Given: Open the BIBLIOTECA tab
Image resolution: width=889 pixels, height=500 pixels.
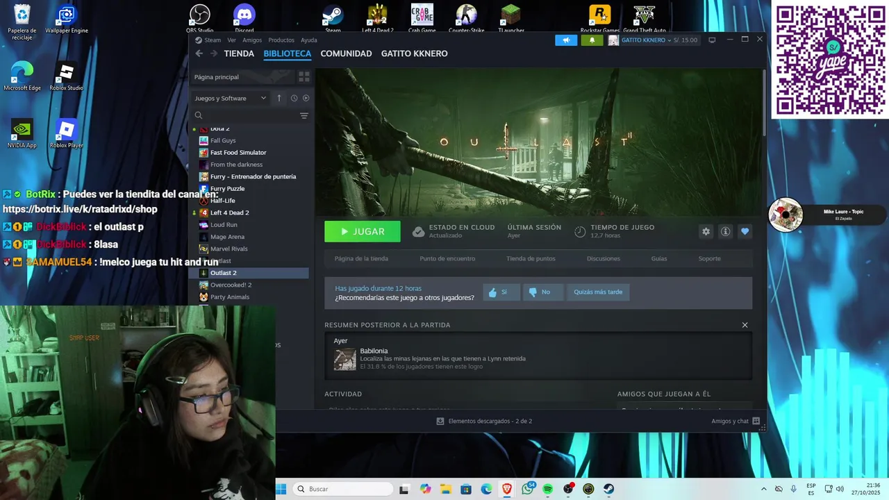Looking at the screenshot, I should point(287,53).
